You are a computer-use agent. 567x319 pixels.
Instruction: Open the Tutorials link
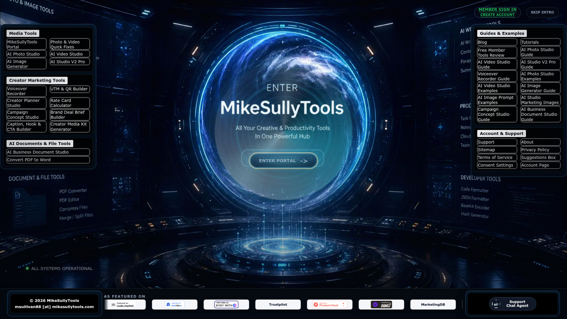click(x=540, y=42)
